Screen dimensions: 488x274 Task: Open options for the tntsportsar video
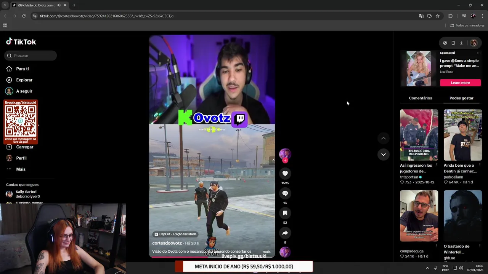point(436,165)
